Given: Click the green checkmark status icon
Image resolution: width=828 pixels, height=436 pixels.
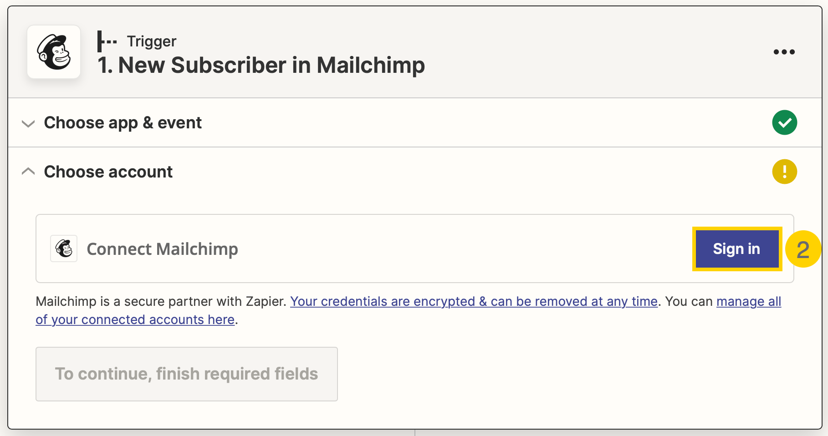Looking at the screenshot, I should click(784, 122).
